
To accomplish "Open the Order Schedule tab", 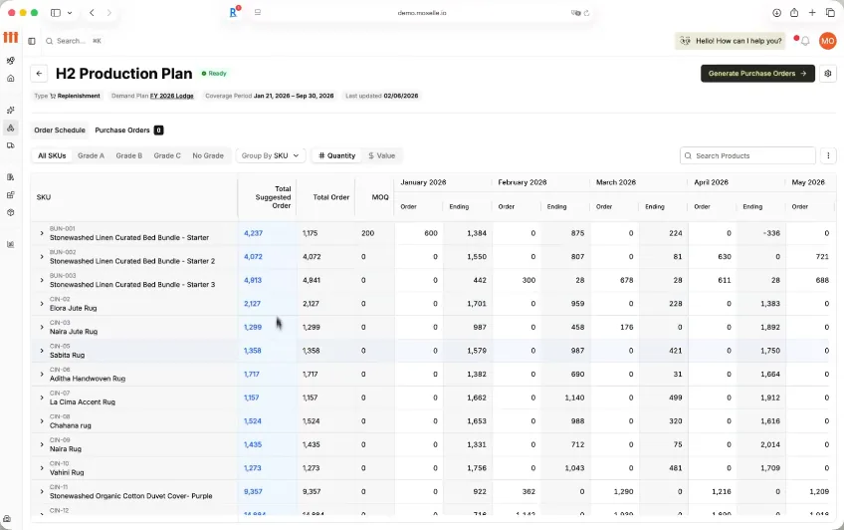I will pos(60,130).
